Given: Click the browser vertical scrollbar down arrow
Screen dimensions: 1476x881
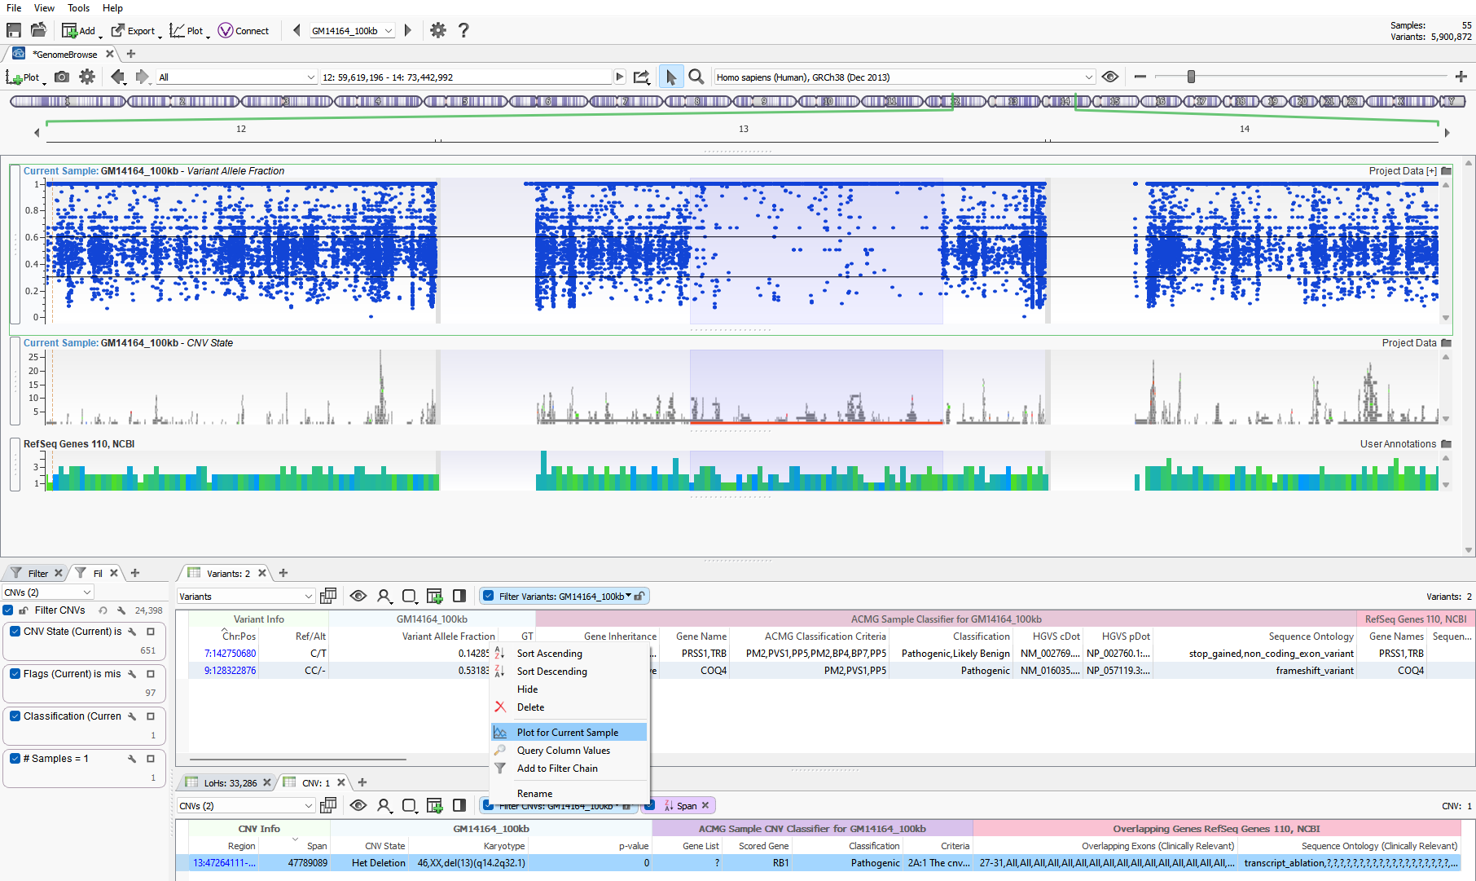Looking at the screenshot, I should click(x=1469, y=550).
